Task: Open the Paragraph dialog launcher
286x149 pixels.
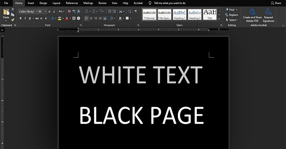Action: 138,25
